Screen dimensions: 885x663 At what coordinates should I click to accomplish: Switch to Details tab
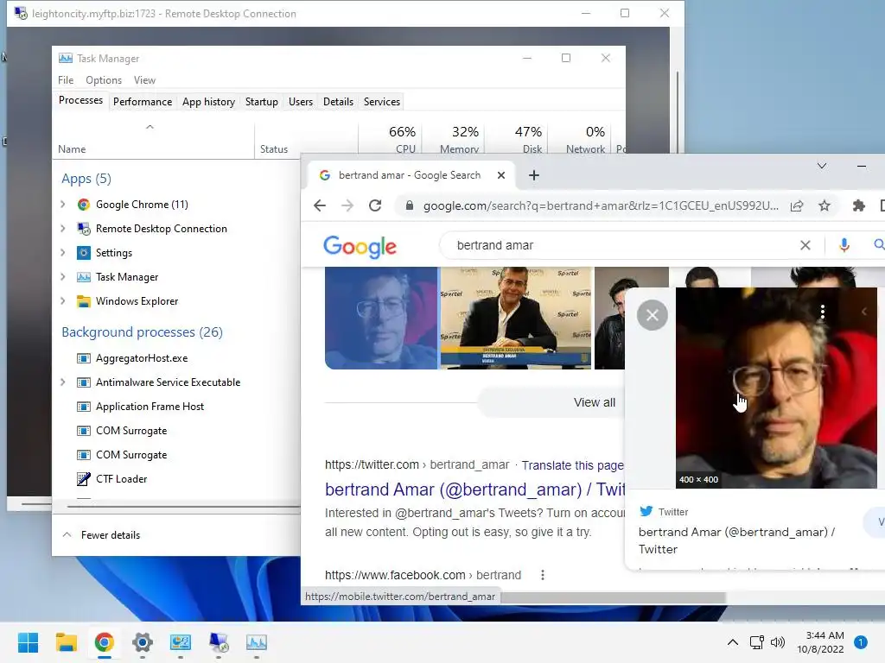pos(338,102)
